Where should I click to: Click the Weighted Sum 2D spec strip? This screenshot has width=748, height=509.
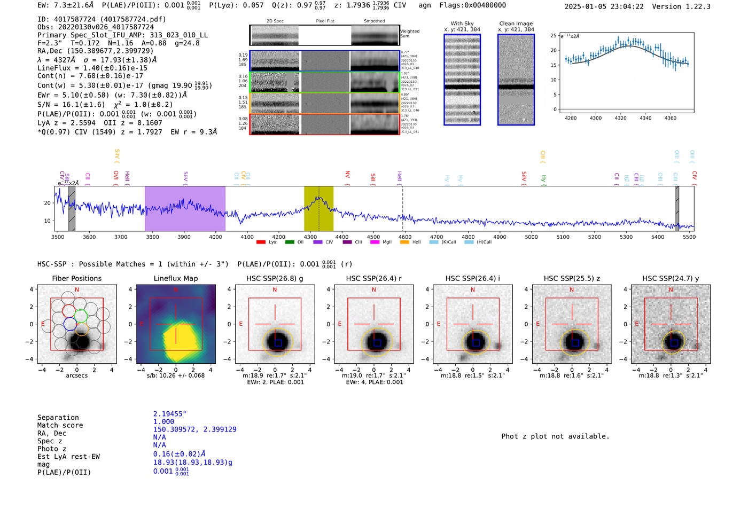click(x=324, y=35)
